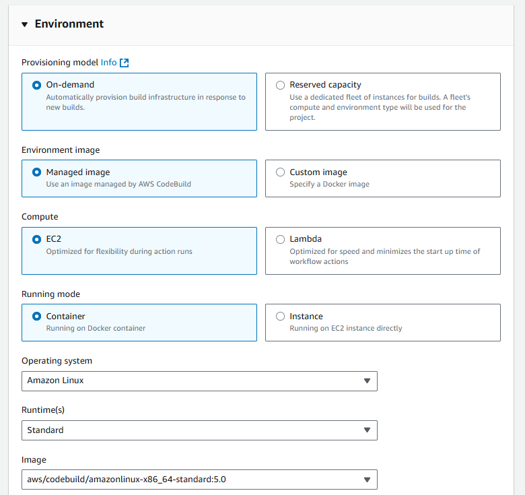Viewport: 525px width, 495px height.
Task: Pick the Instance running mode radio
Action: (x=280, y=317)
